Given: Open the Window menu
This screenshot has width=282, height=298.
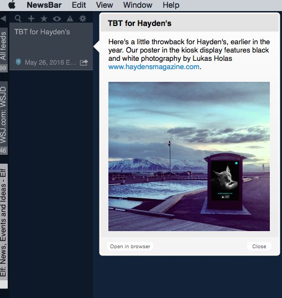Looking at the screenshot, I should pos(138,5).
